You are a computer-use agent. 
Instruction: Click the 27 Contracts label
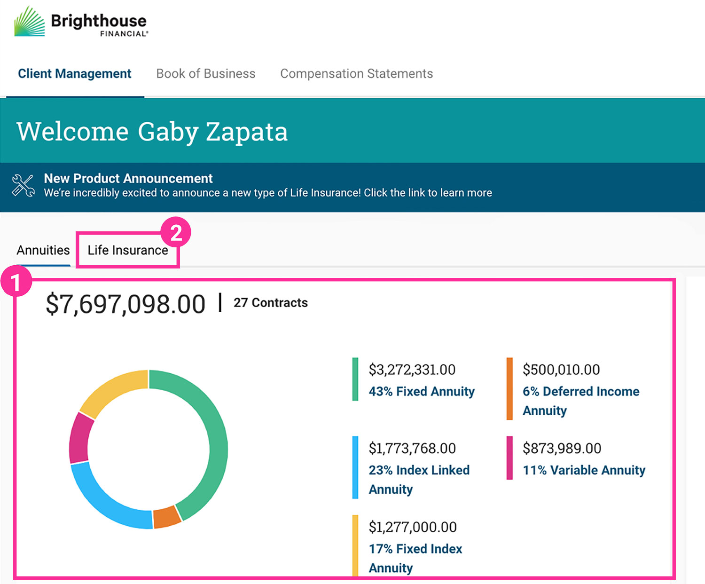pos(270,303)
